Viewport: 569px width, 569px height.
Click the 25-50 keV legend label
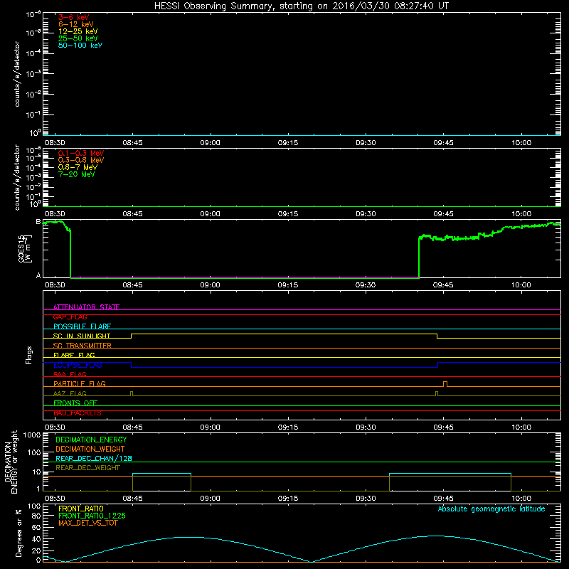click(78, 38)
